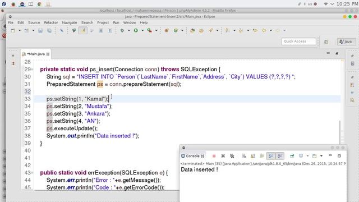Open the Project menu
The image size is (359, 202).
click(x=103, y=22)
